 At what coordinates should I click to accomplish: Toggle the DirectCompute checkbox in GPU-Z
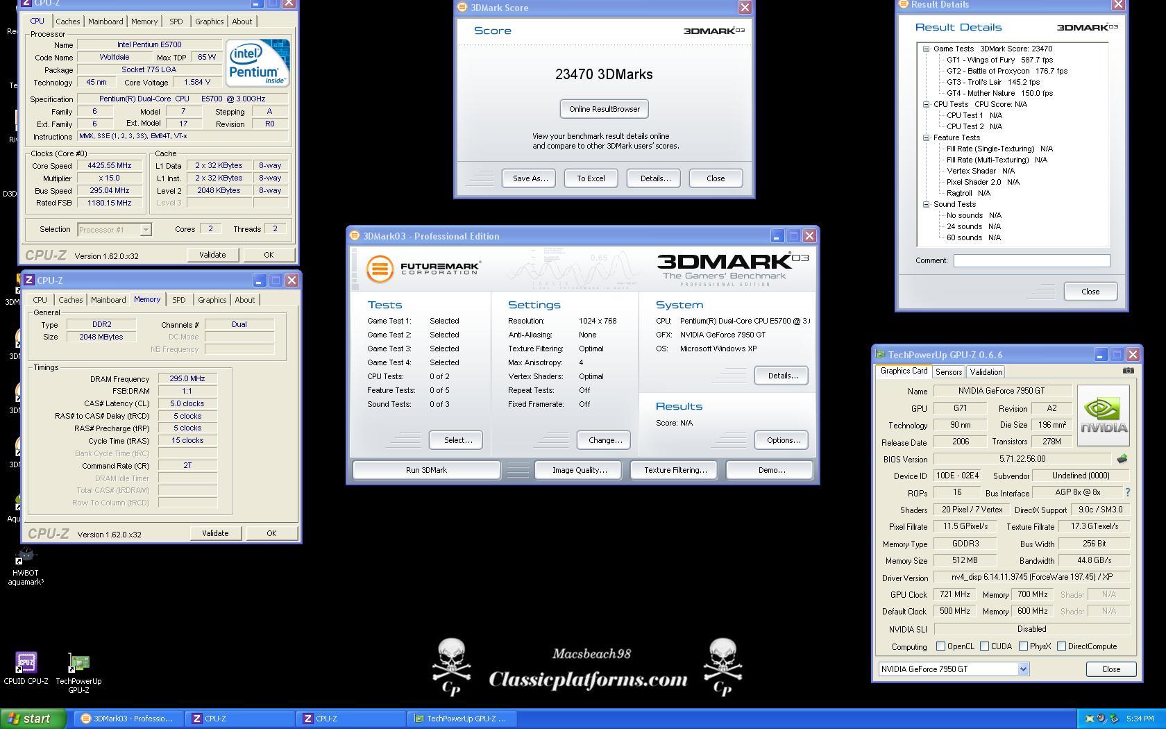(x=1061, y=646)
